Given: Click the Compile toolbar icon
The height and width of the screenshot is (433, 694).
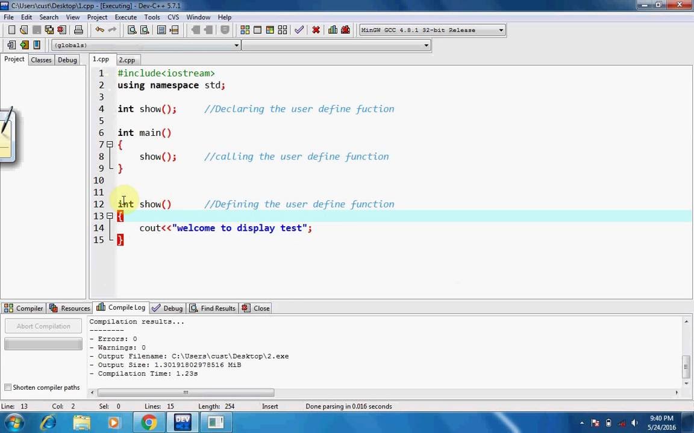Looking at the screenshot, I should click(245, 30).
